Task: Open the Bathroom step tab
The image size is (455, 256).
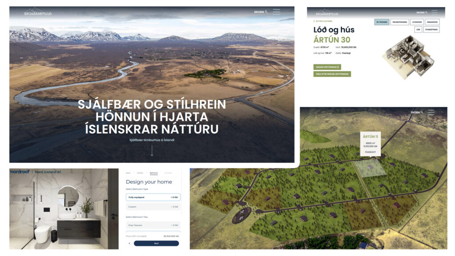Action: coord(154,173)
